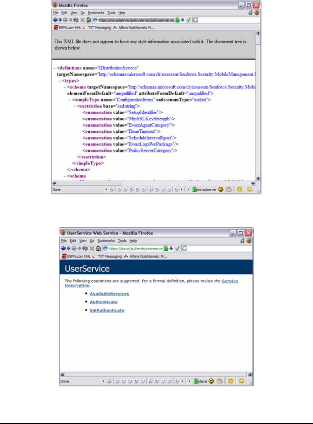Open Go menu in UserService window

[x=92, y=241]
